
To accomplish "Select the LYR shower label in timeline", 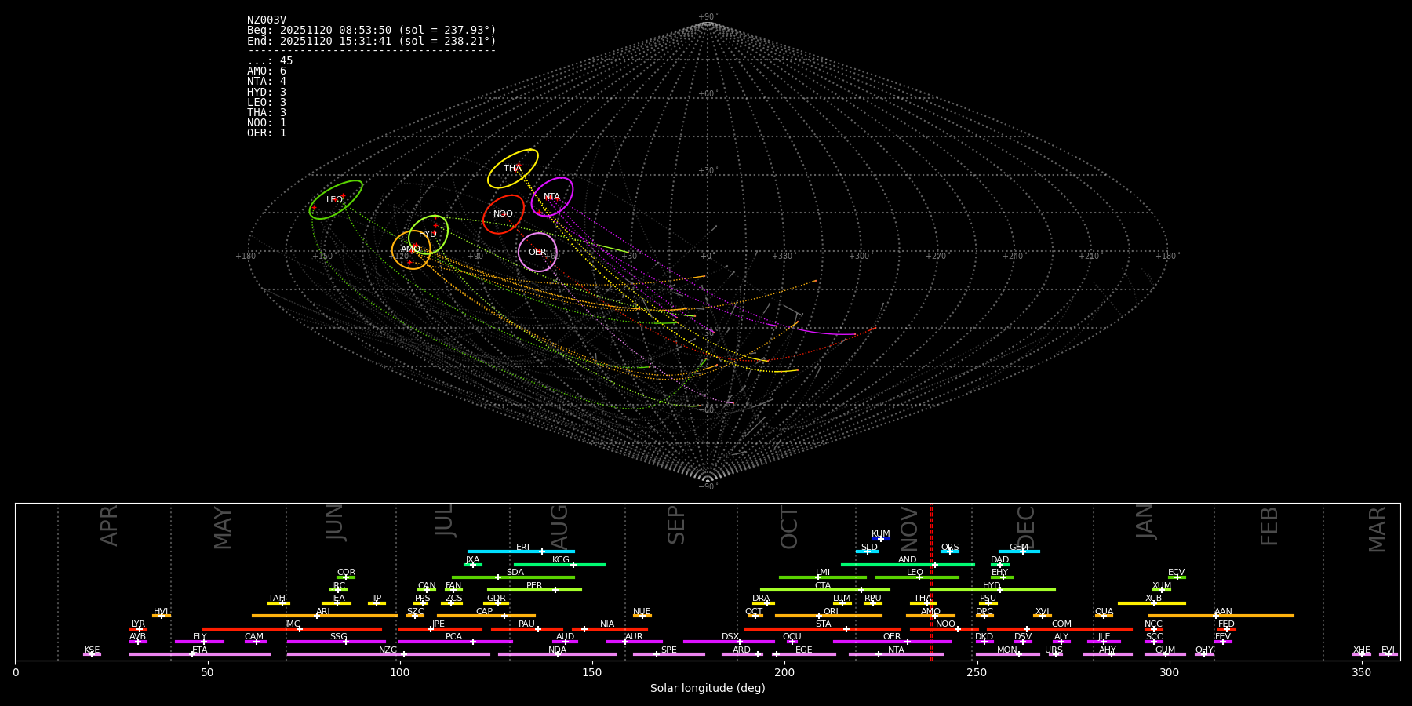I will [138, 624].
